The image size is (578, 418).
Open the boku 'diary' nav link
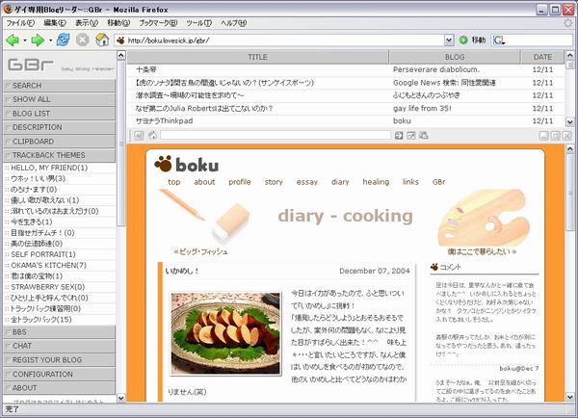tap(340, 182)
